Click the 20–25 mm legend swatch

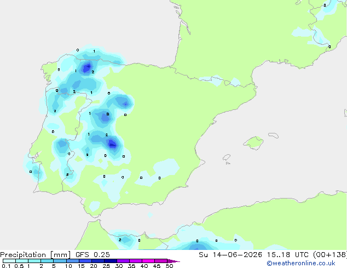pyautogui.click(x=98, y=261)
